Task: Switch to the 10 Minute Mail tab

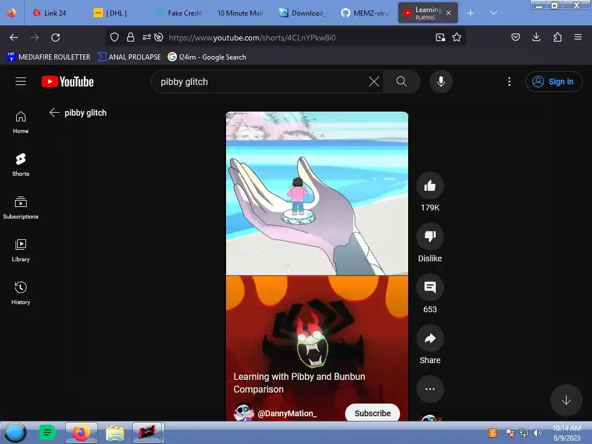Action: click(240, 13)
